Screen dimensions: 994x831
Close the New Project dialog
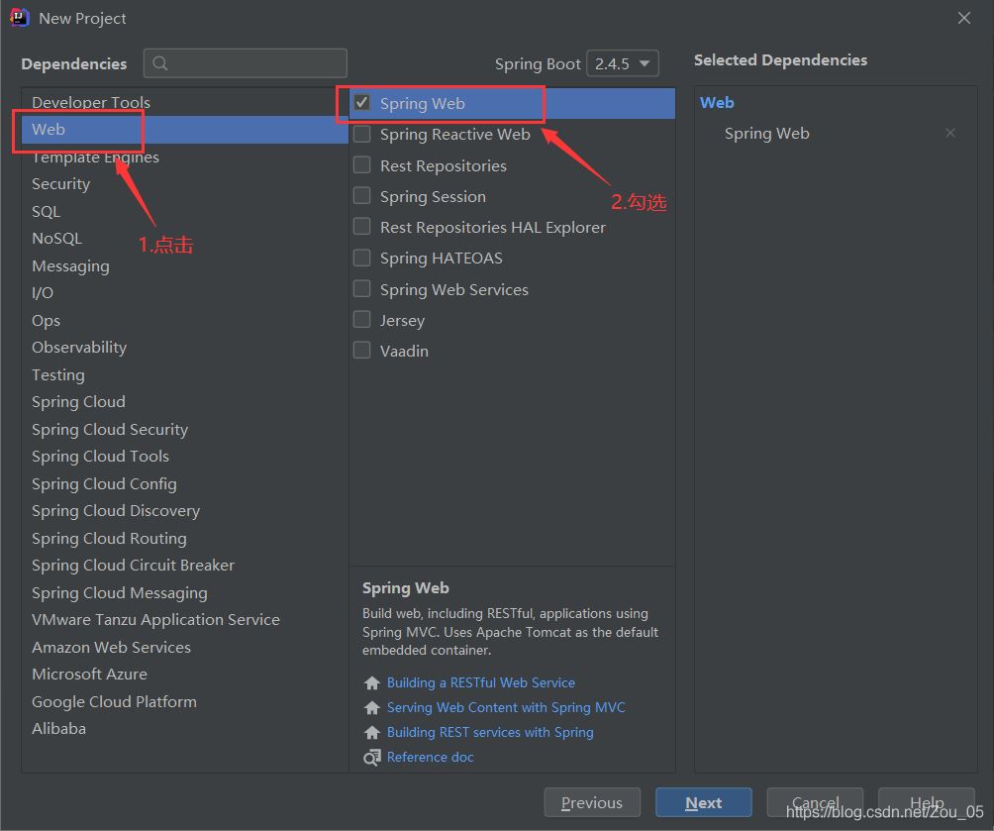point(964,18)
